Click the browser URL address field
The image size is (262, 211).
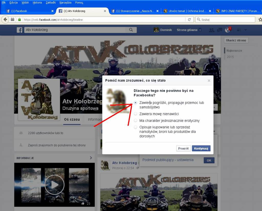click(x=104, y=19)
